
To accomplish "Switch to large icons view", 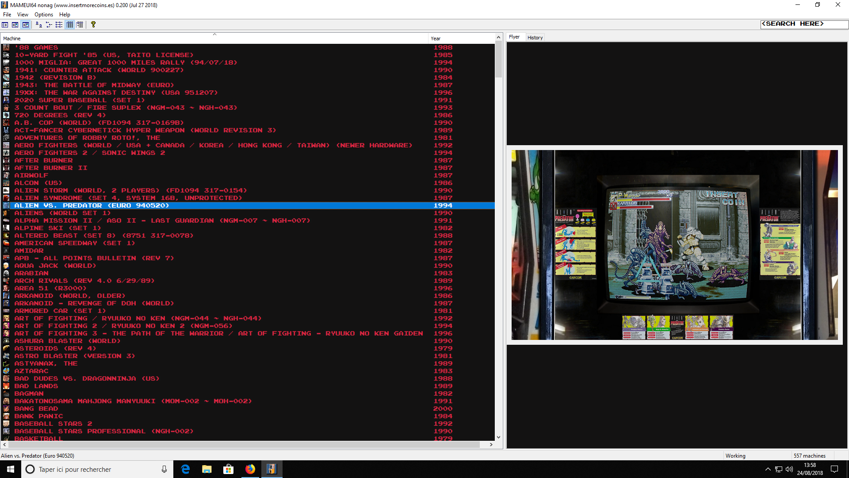I will (x=39, y=25).
